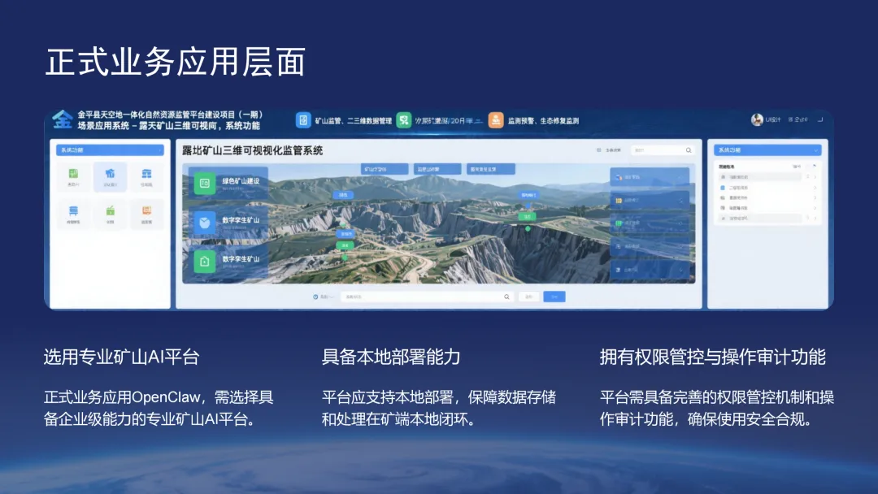The width and height of the screenshot is (878, 494).
Task: Click the 选用专业矿山AI平台 heading
Action: pyautogui.click(x=121, y=357)
